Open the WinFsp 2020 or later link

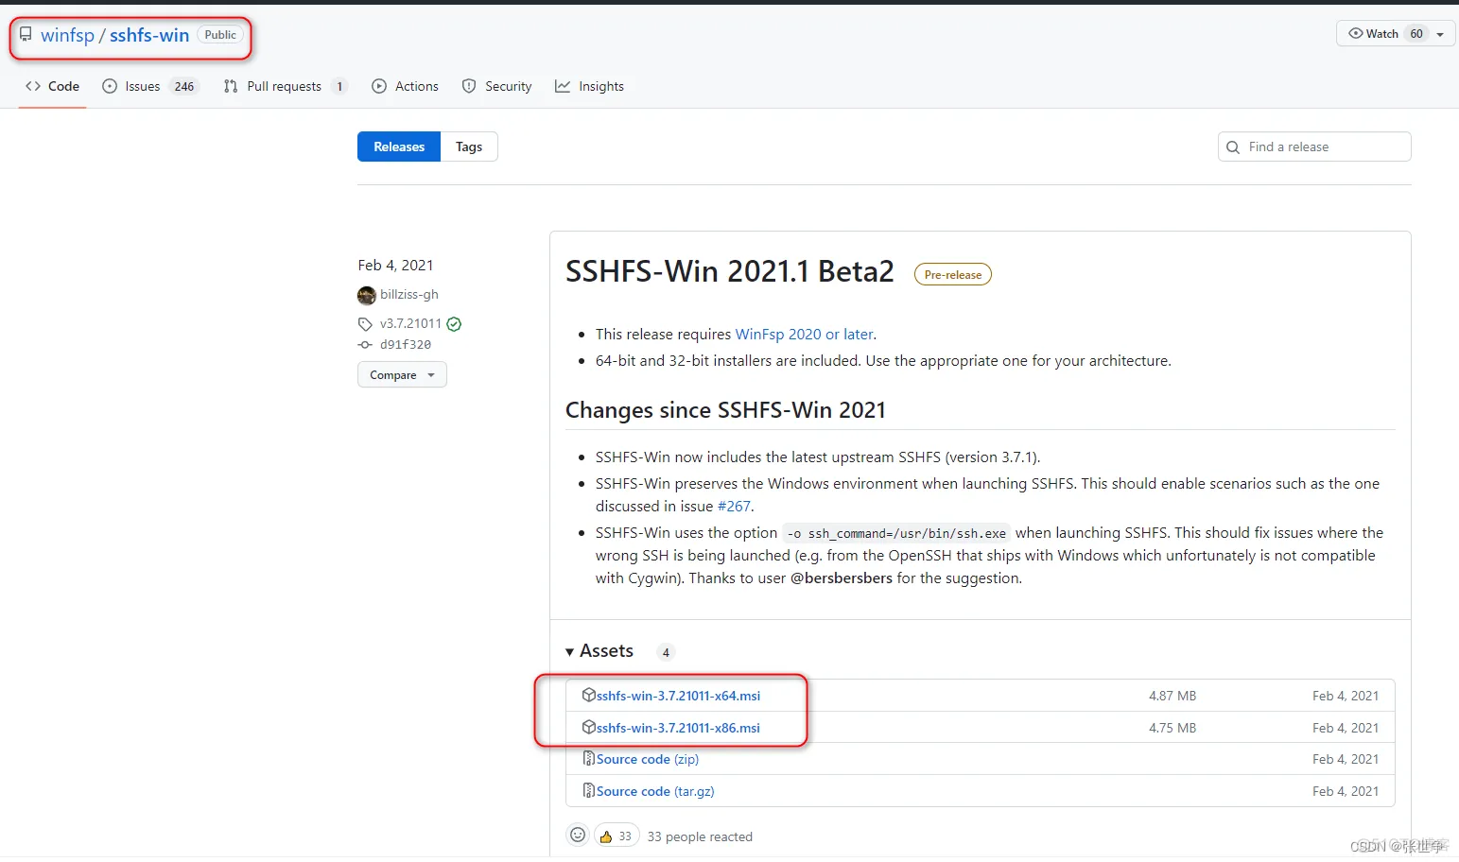[804, 334]
